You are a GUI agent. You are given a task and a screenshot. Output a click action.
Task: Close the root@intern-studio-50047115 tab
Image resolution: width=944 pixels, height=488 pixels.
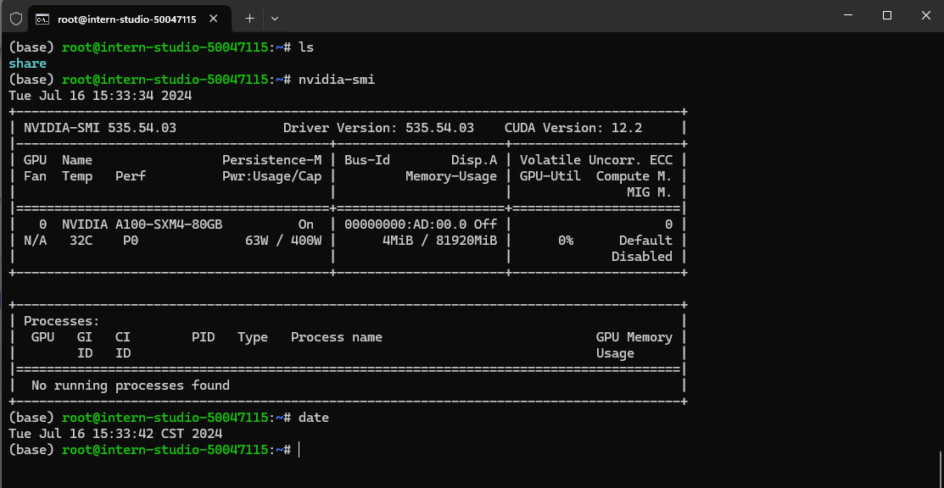coord(213,19)
